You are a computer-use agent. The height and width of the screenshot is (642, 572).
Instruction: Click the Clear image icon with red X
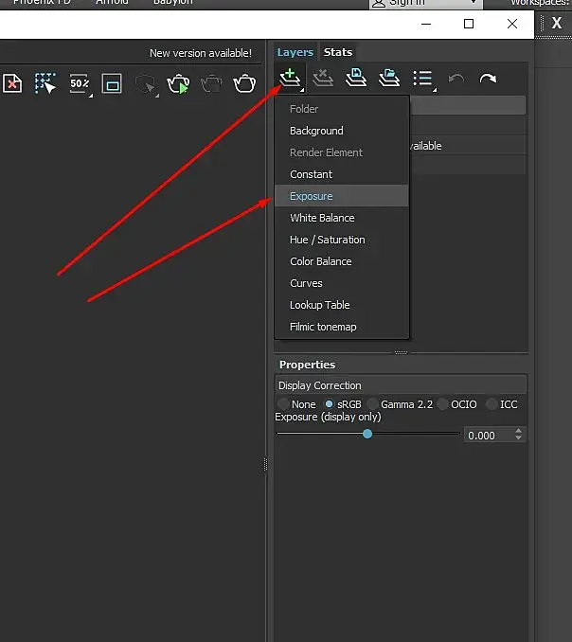pyautogui.click(x=12, y=83)
